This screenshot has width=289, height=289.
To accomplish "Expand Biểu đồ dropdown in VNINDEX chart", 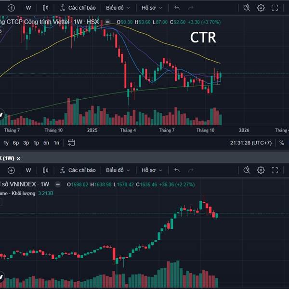I will (118, 171).
